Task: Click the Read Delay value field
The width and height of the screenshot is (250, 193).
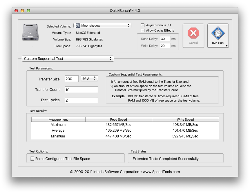Action: point(165,39)
